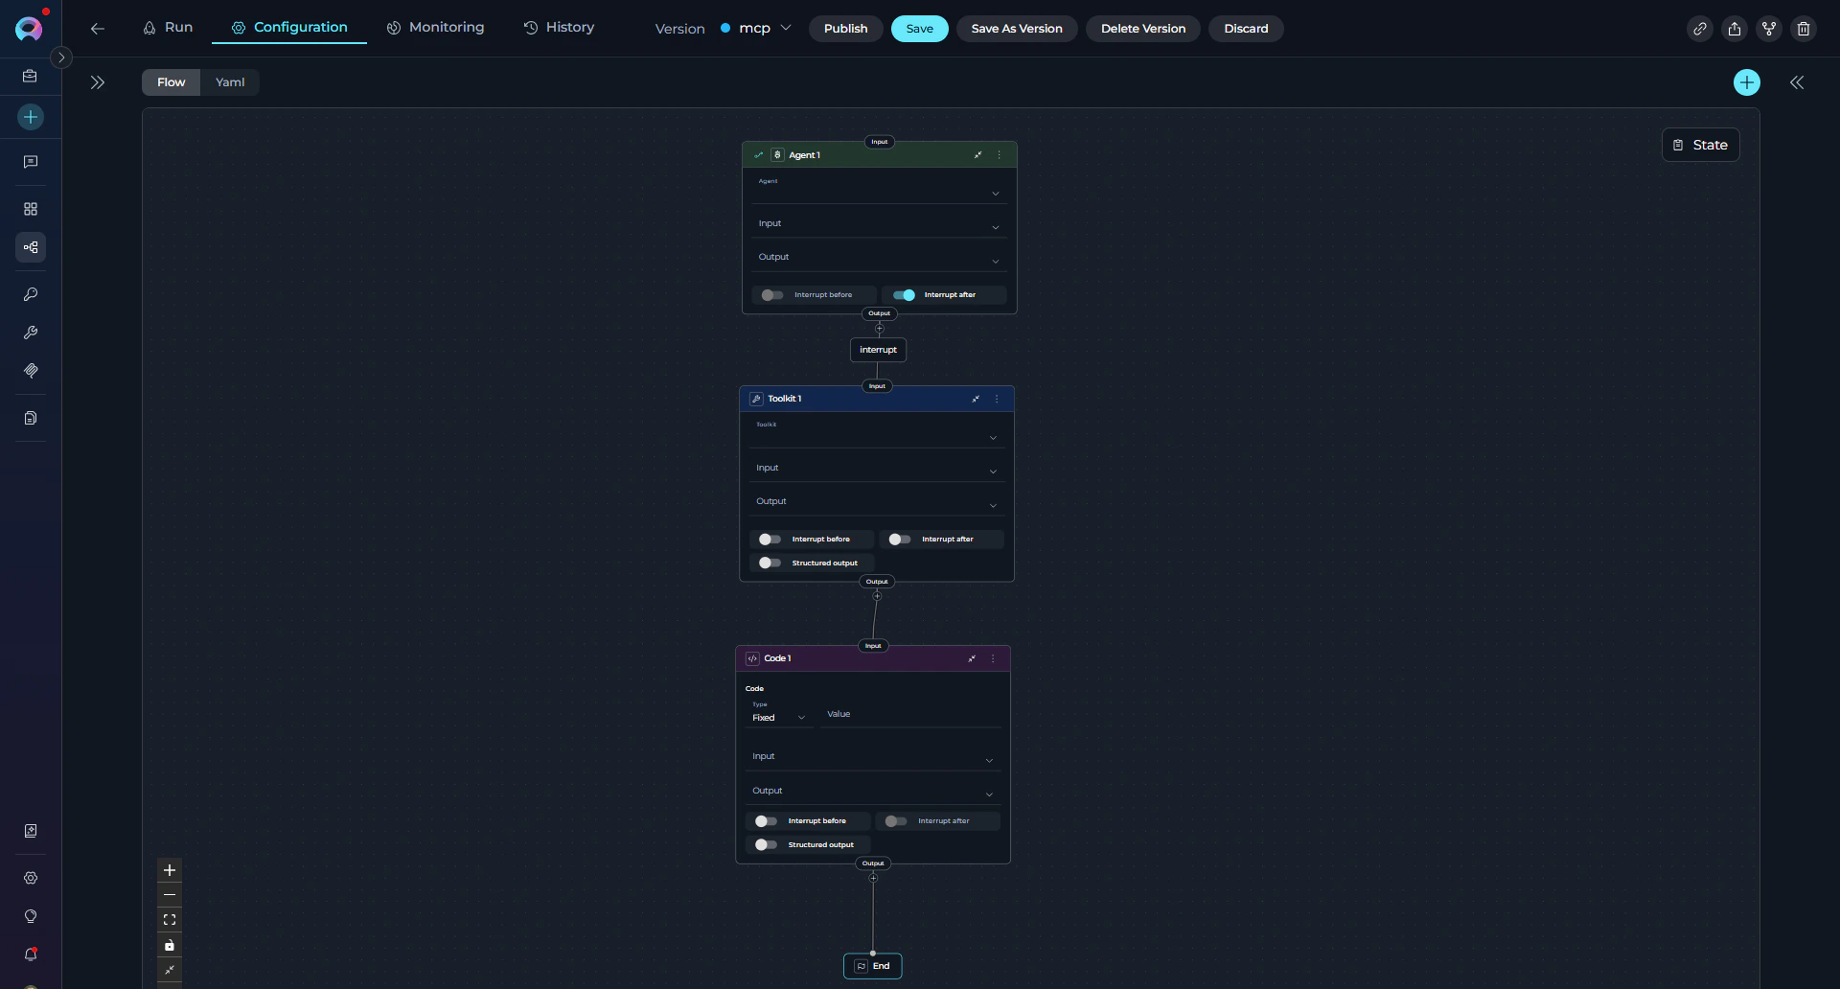The width and height of the screenshot is (1840, 989).
Task: Open the paperclip artifacts icon in sidebar
Action: pyautogui.click(x=31, y=371)
